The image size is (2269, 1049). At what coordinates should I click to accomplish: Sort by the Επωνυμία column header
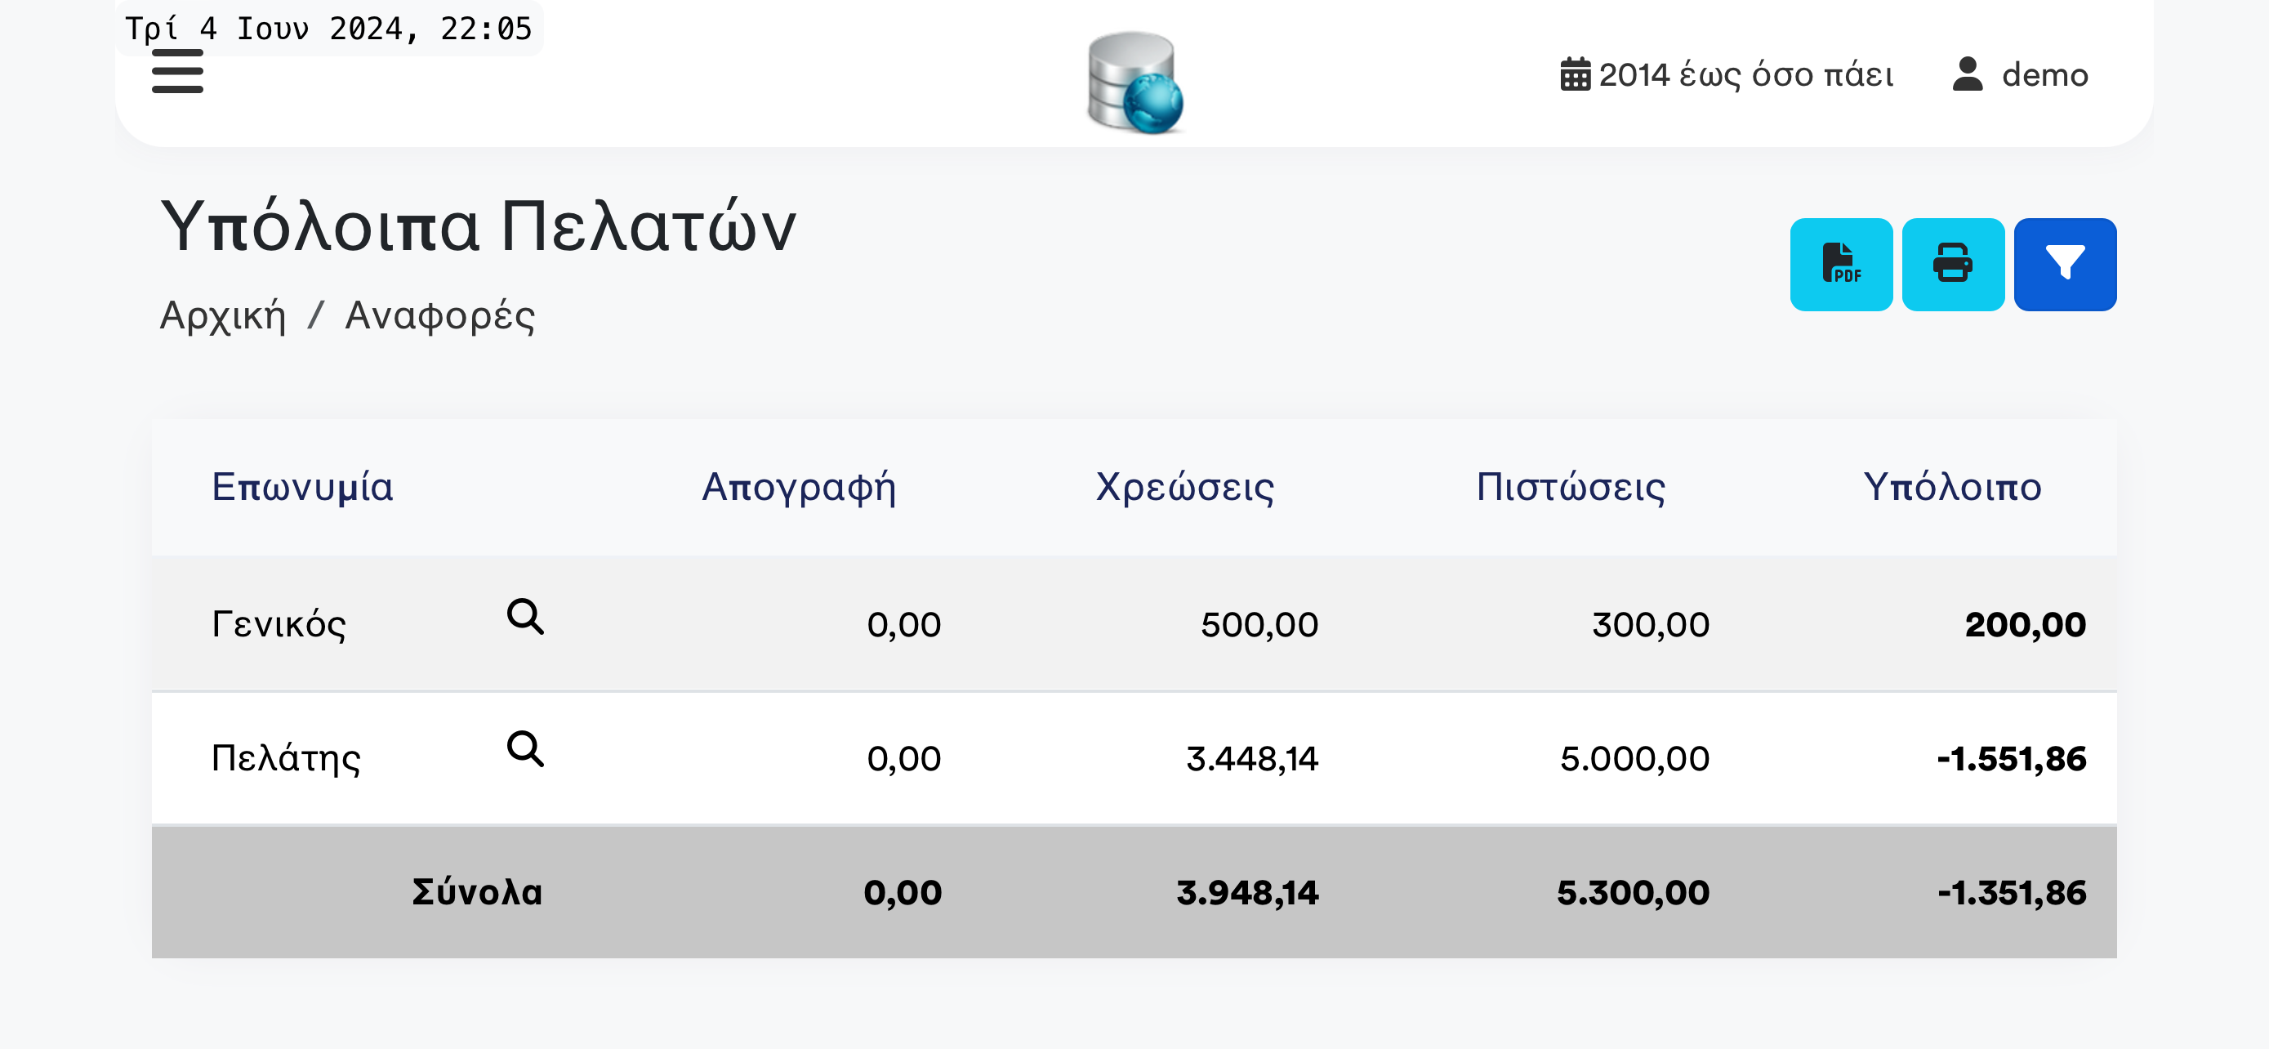tap(302, 486)
